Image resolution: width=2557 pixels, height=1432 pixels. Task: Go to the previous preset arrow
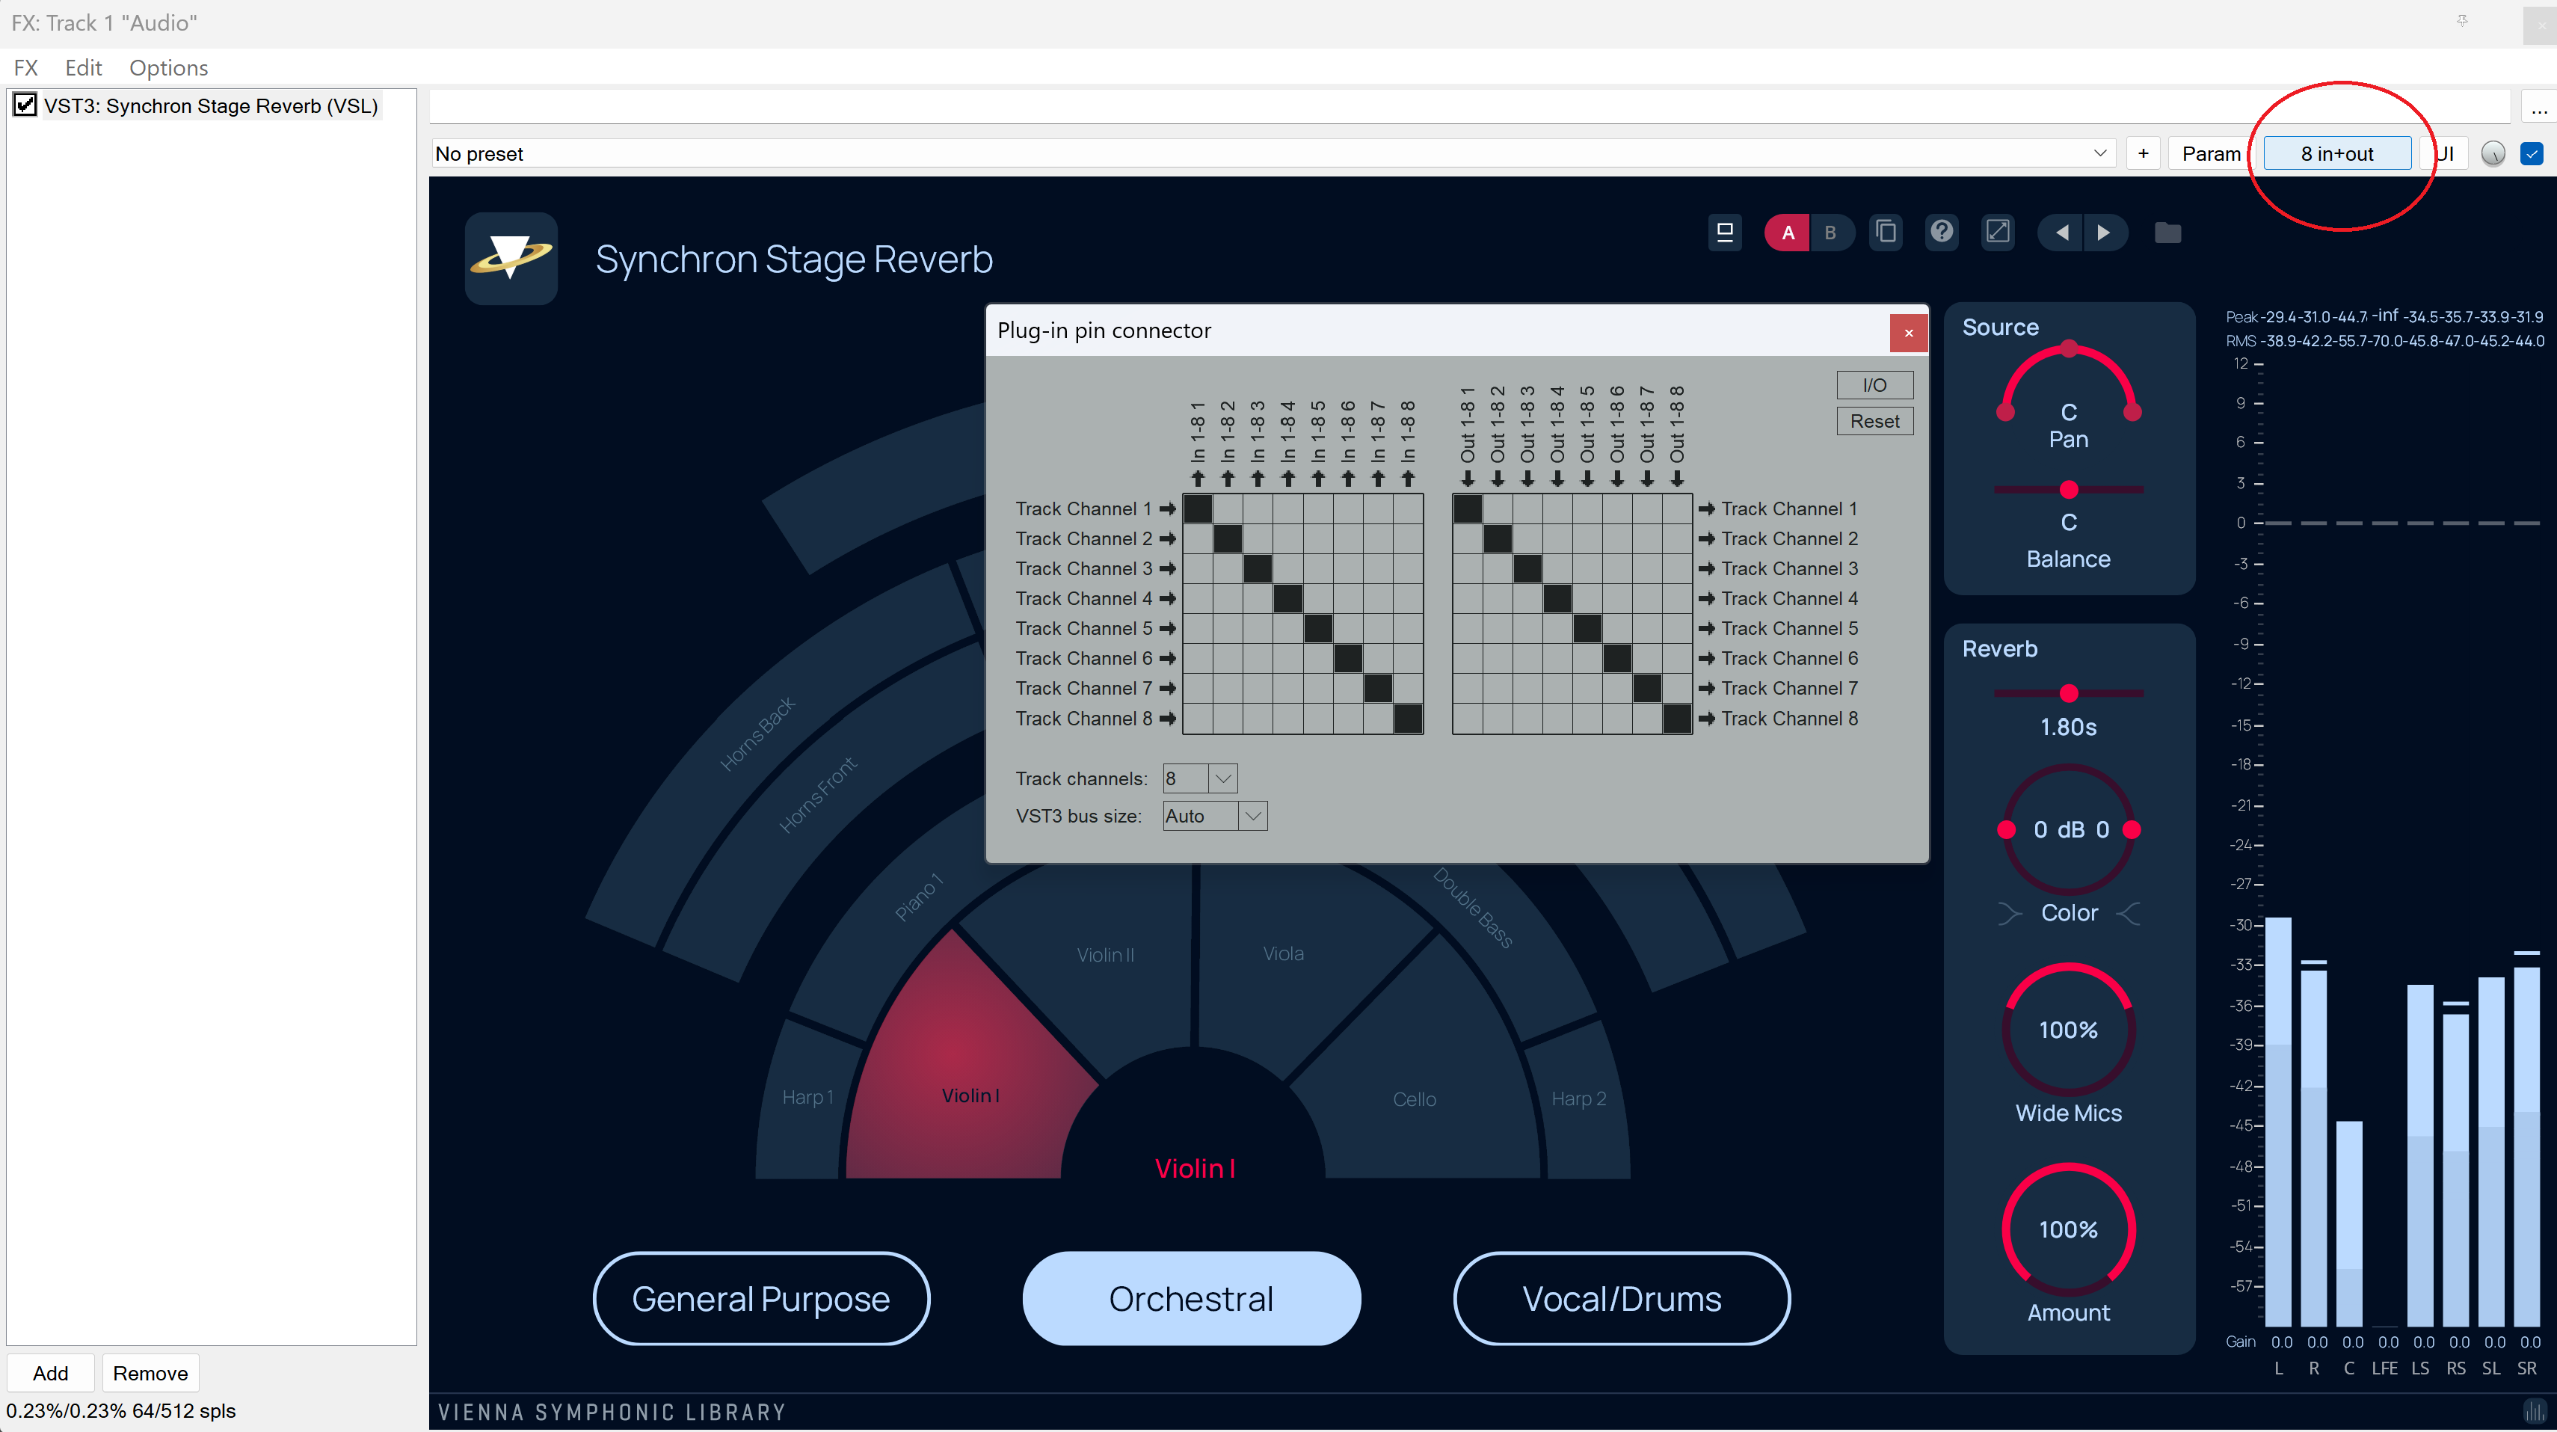(2062, 233)
